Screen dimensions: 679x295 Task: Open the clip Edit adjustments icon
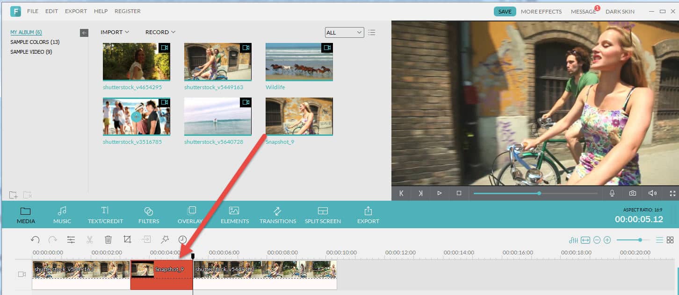tap(71, 239)
